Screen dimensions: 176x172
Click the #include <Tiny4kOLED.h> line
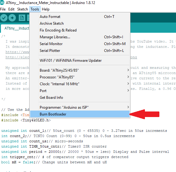coord(26,120)
